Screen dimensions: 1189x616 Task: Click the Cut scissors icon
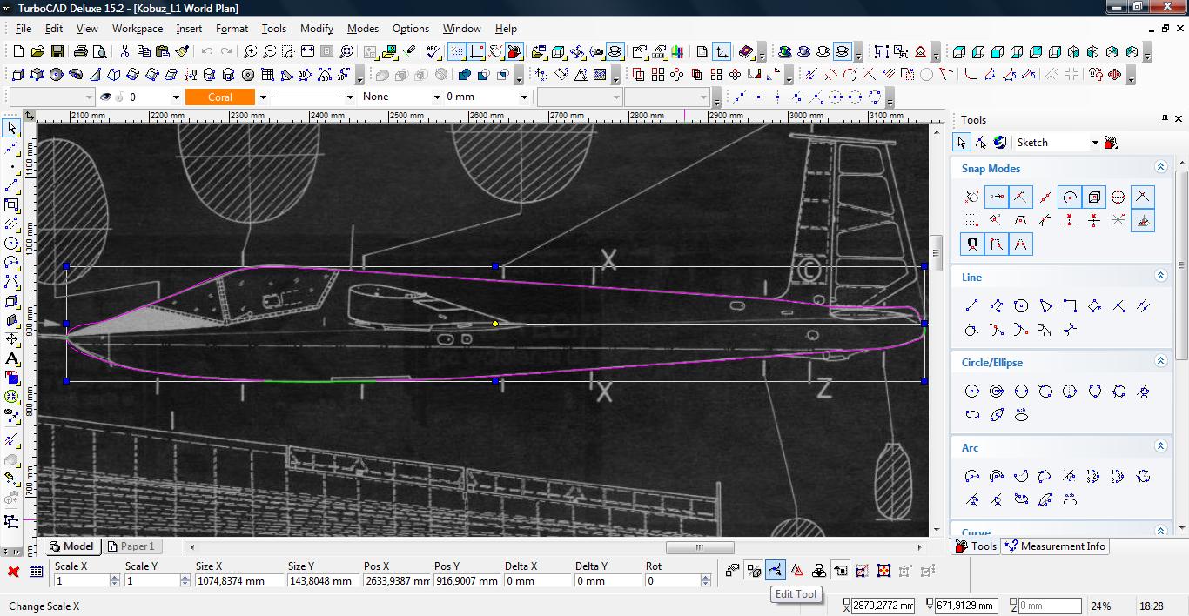(124, 51)
